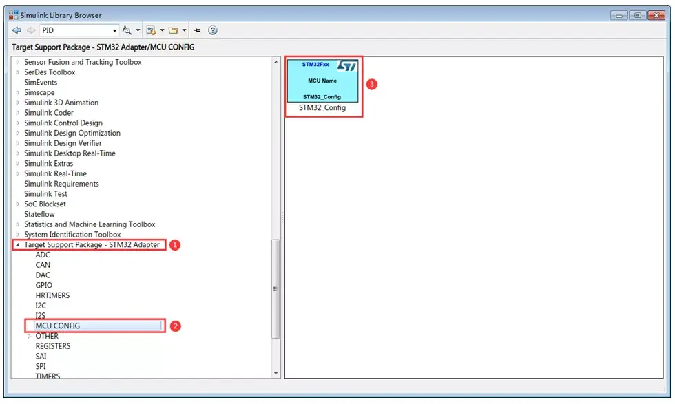Open the HRTIMERS sublibrary

click(x=52, y=295)
